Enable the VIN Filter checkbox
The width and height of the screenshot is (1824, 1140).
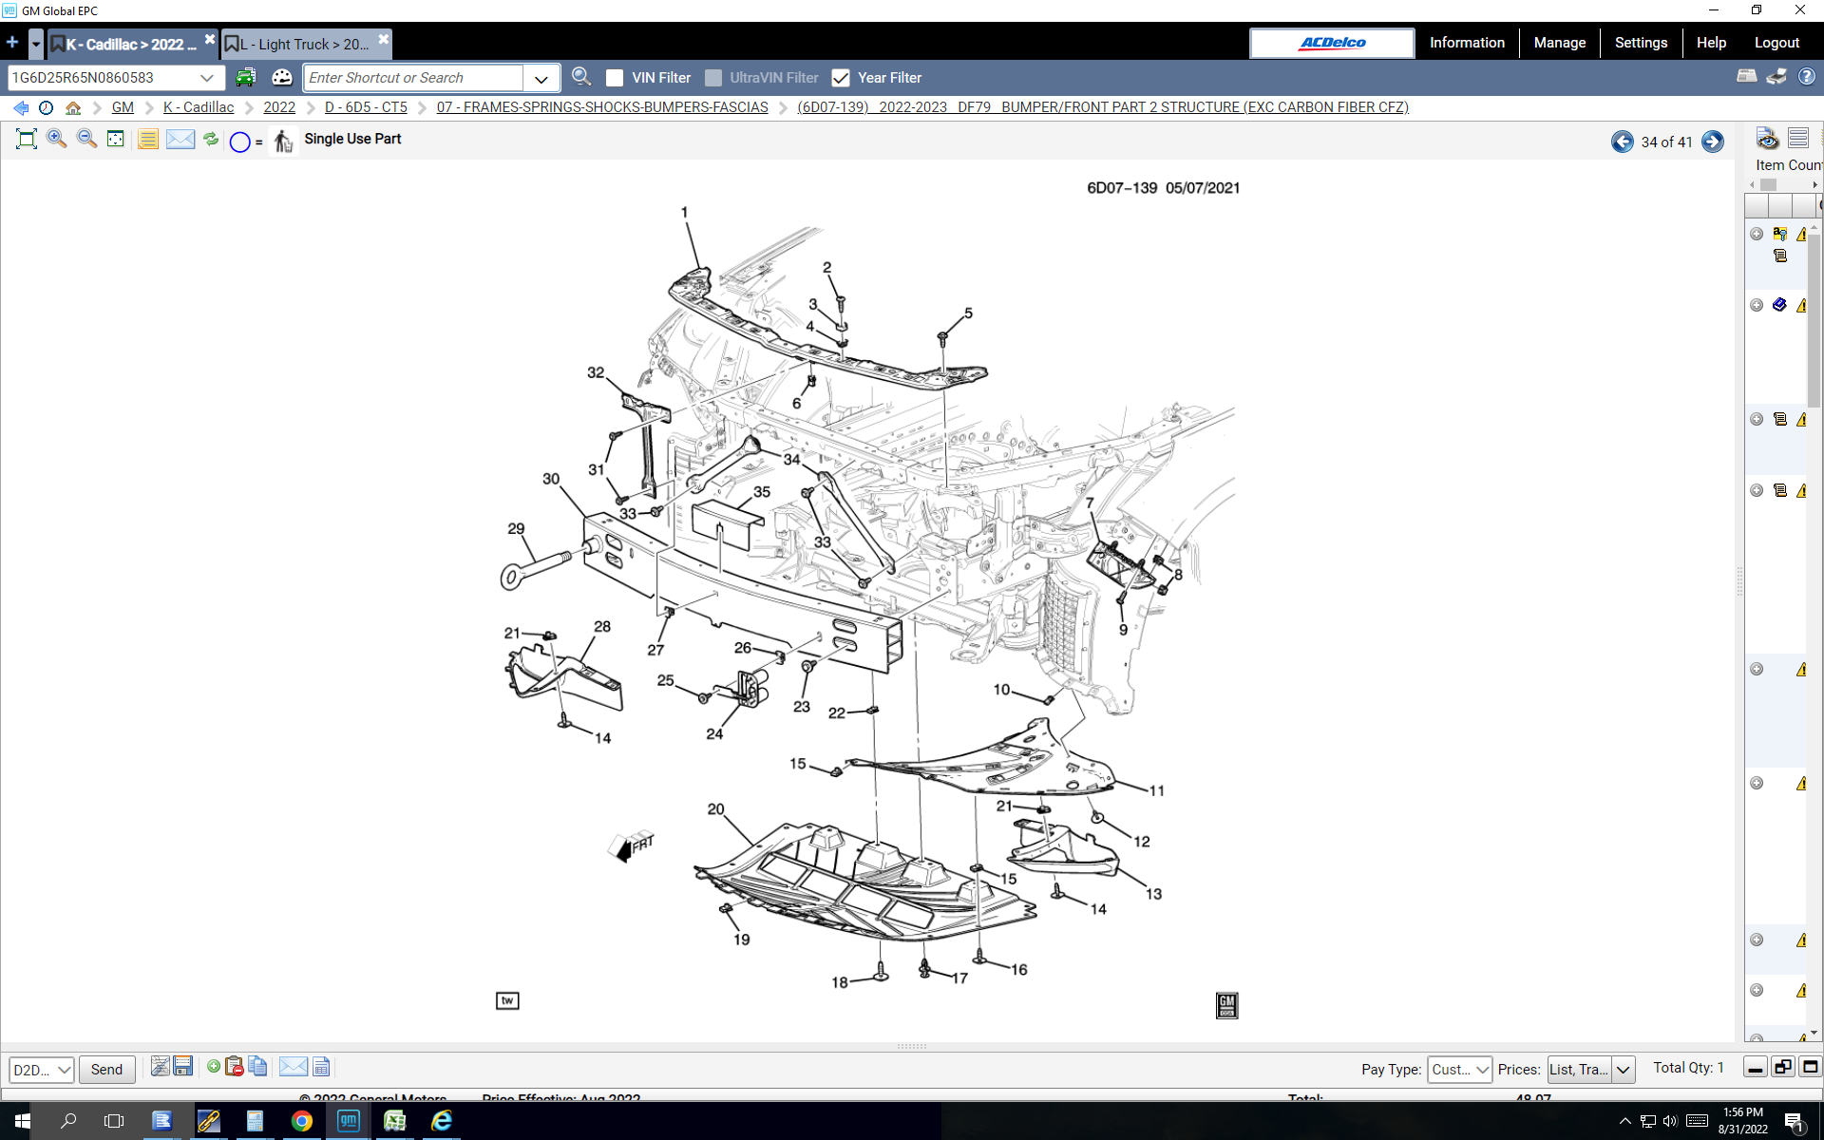615,78
